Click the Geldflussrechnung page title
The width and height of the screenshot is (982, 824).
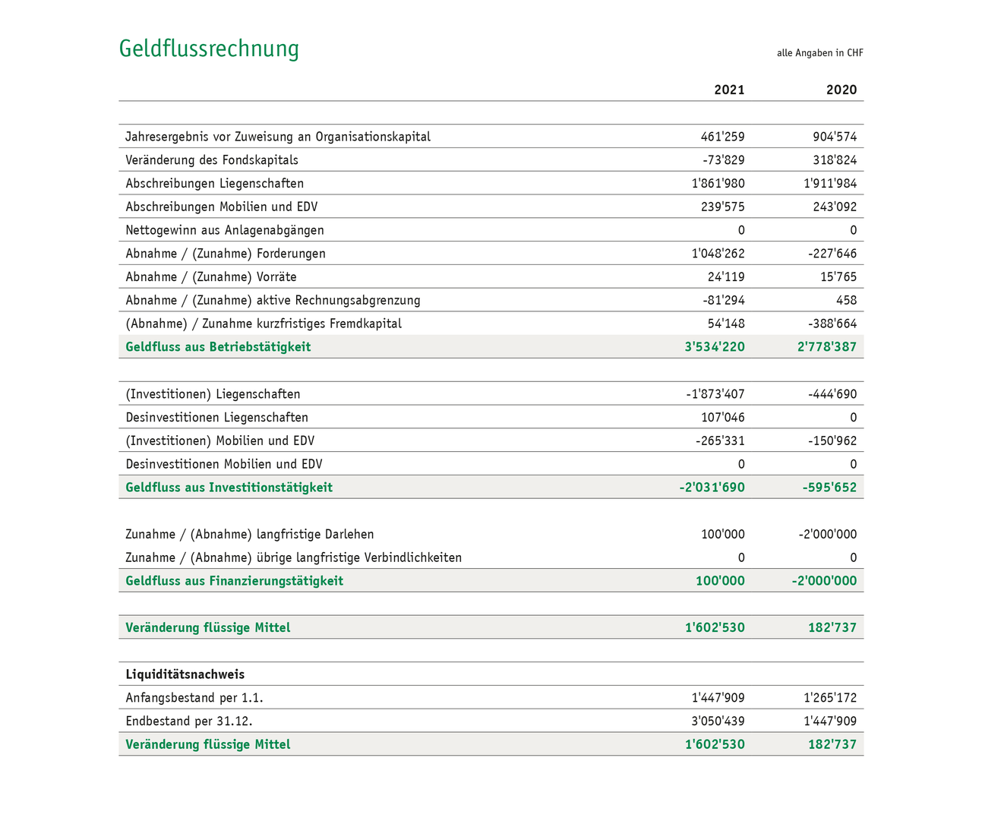(x=209, y=49)
